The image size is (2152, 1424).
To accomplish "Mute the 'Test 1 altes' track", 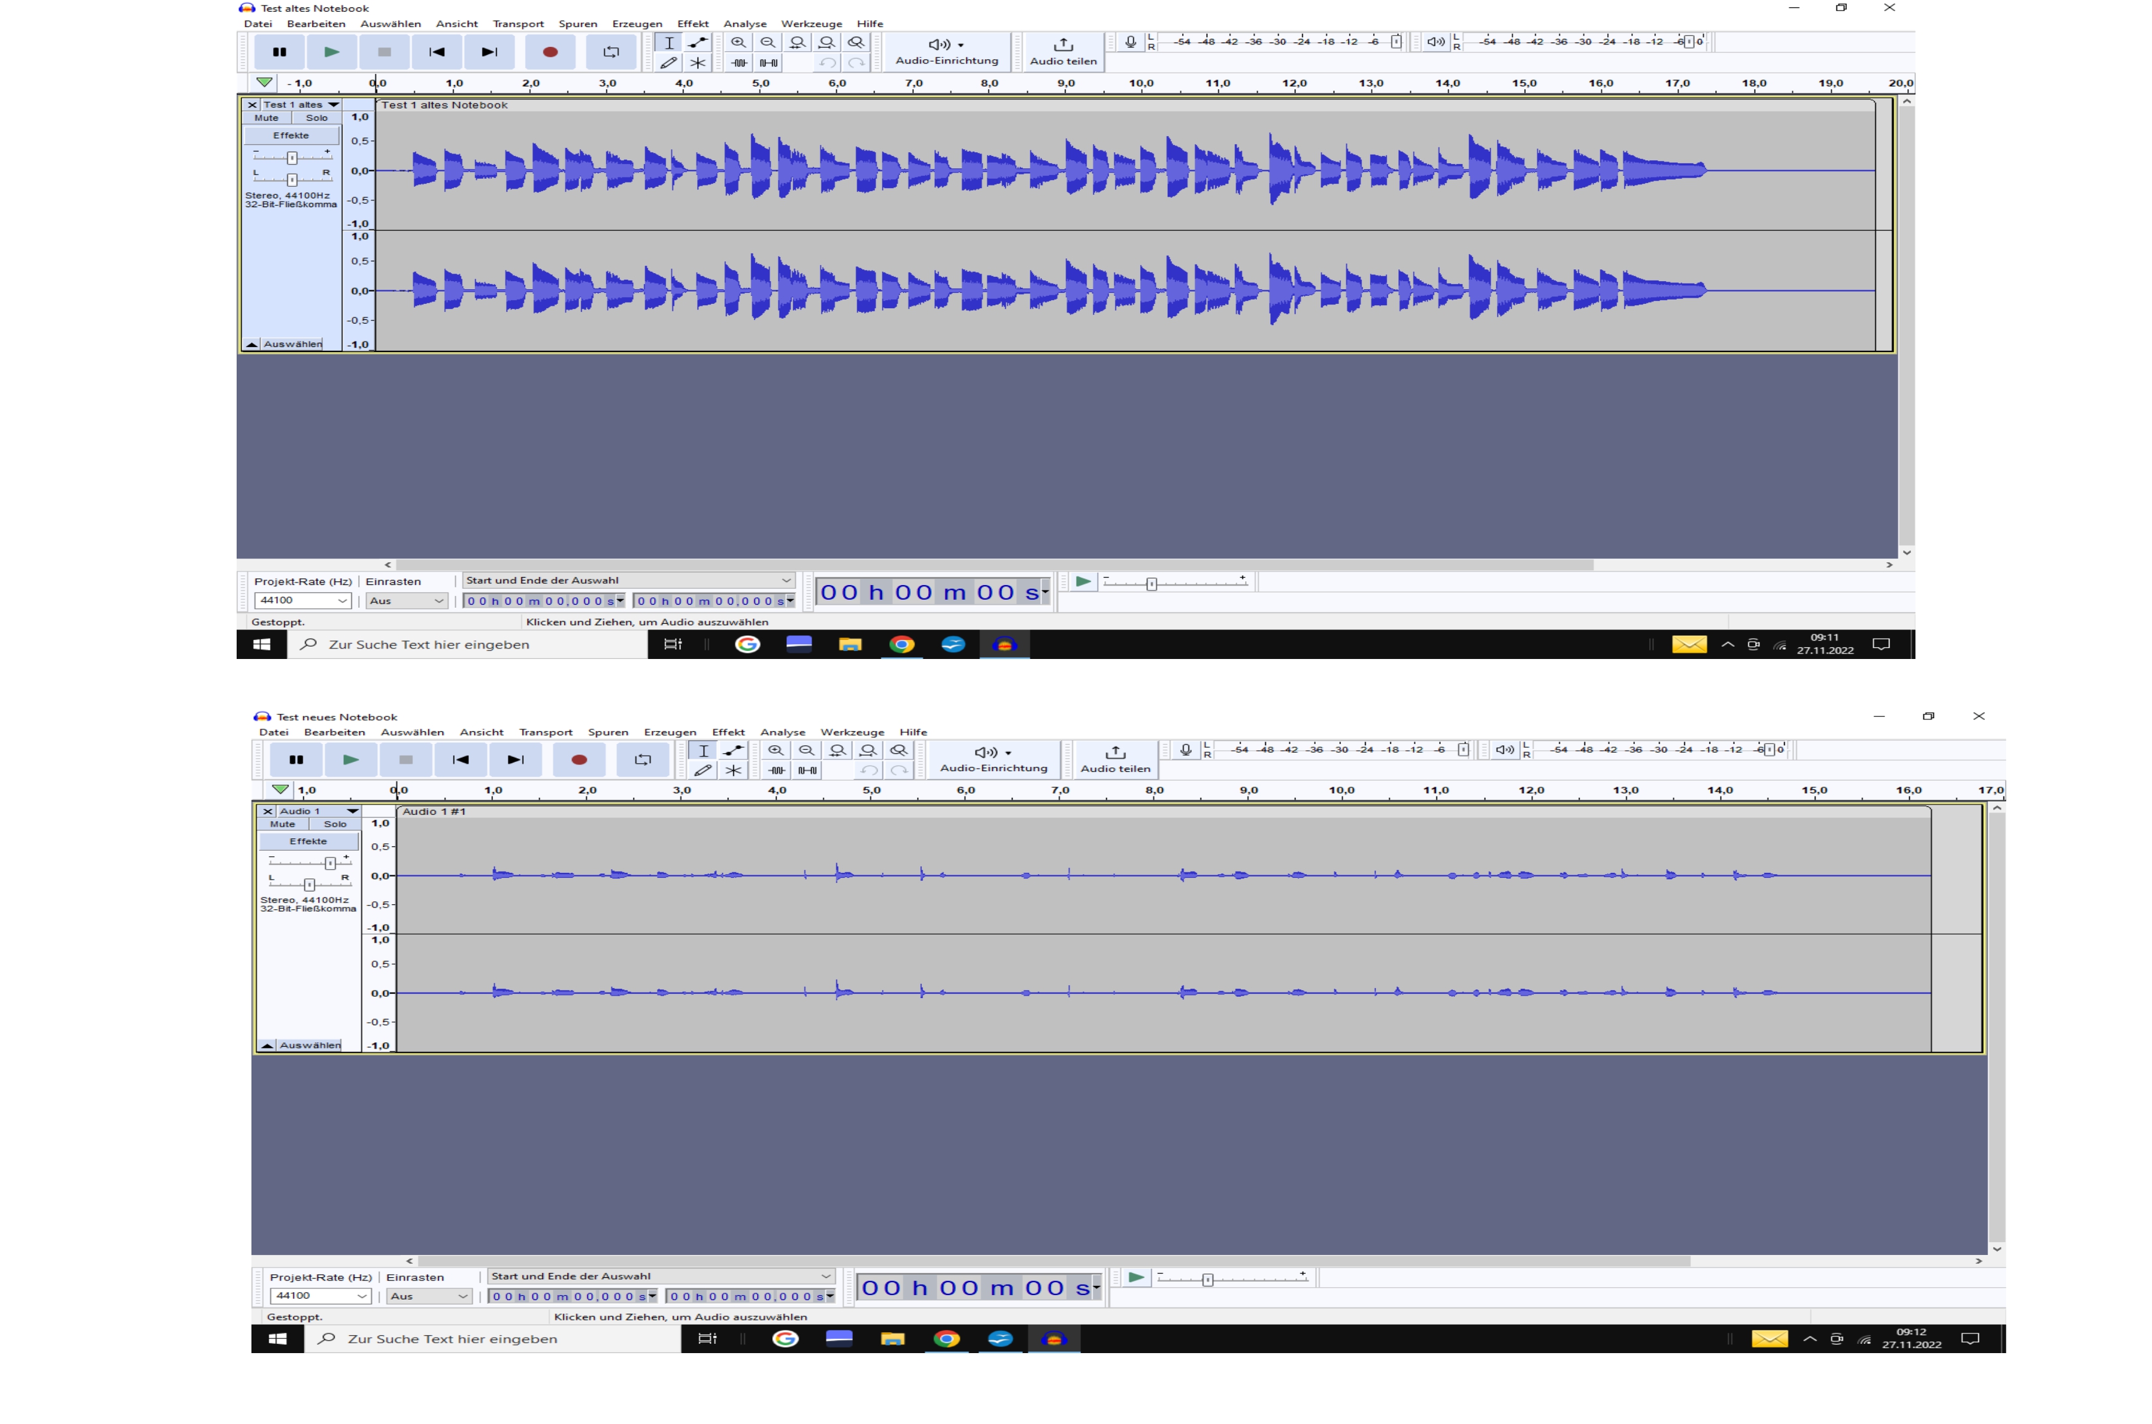I will tap(267, 118).
